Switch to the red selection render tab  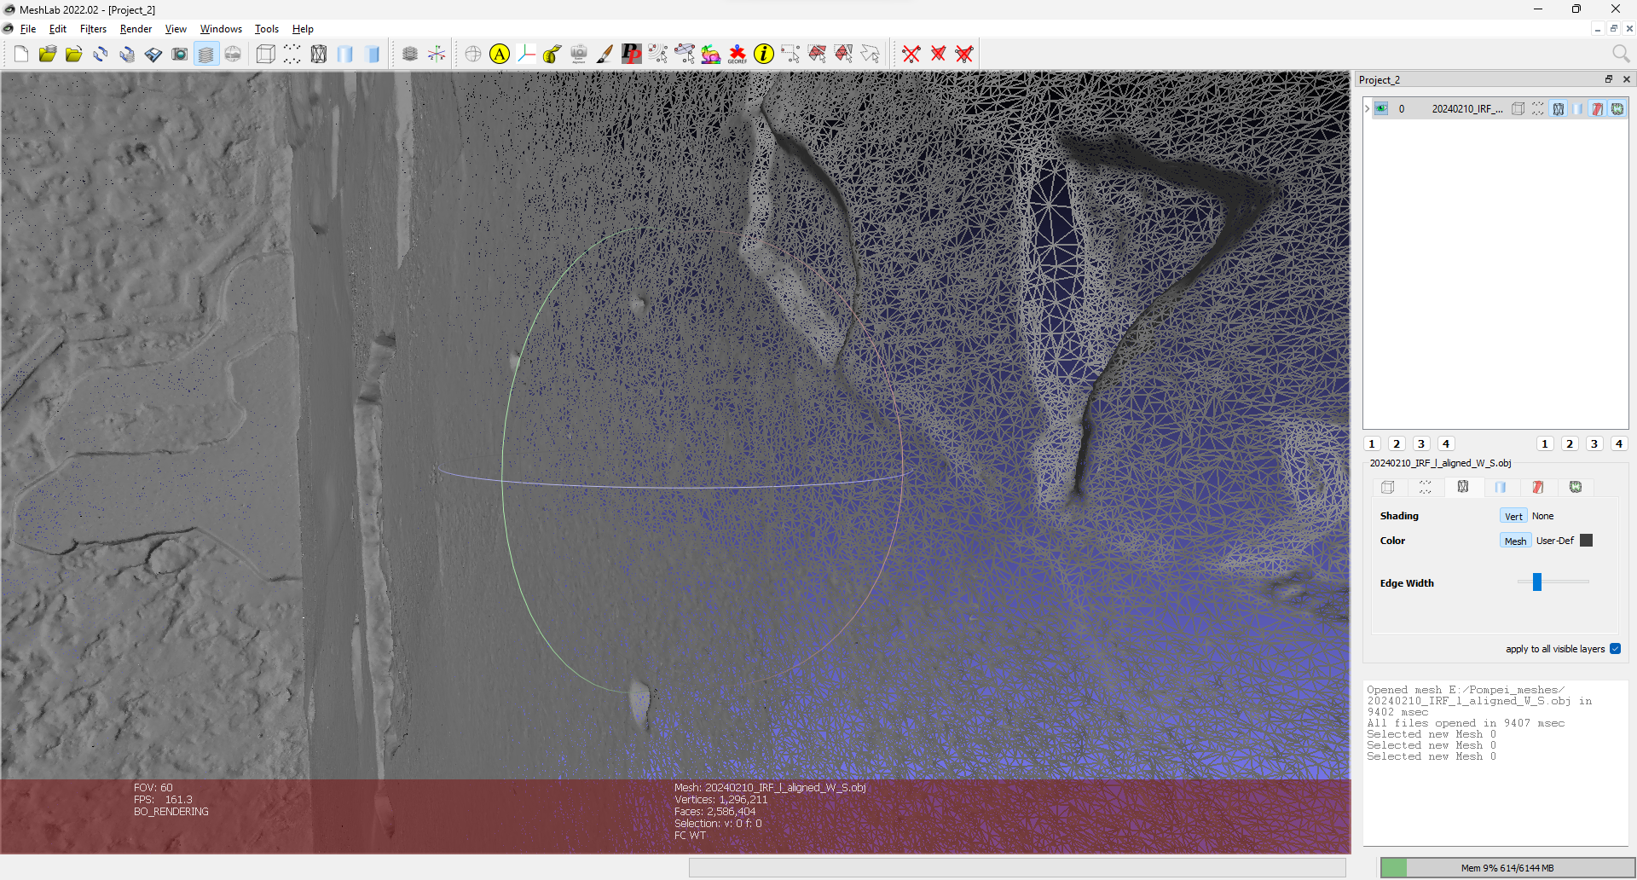point(1538,487)
